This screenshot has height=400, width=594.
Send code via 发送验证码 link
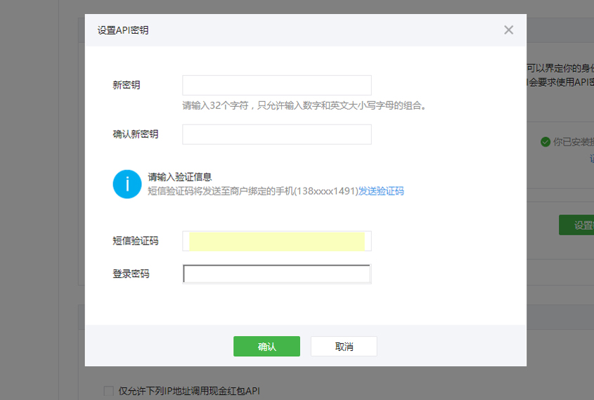tap(381, 191)
